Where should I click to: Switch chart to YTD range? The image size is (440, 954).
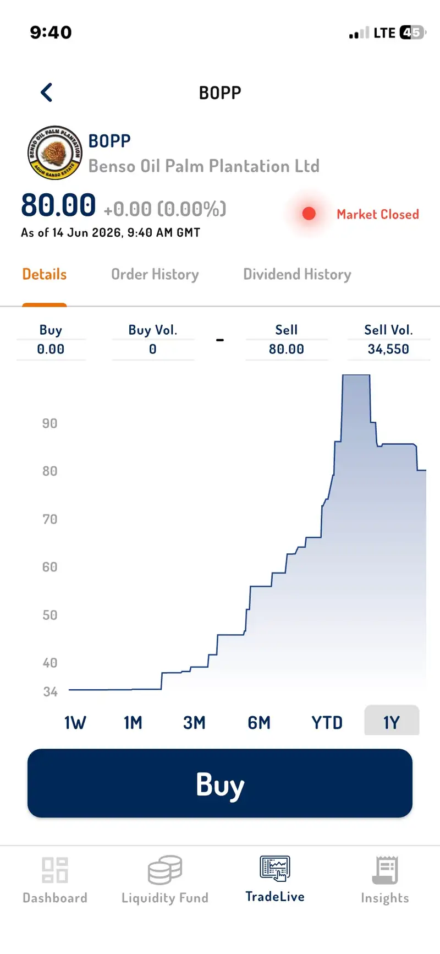click(327, 722)
